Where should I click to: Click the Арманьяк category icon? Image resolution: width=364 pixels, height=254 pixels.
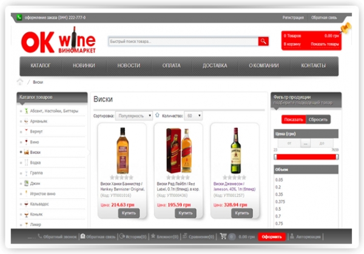tap(26, 121)
